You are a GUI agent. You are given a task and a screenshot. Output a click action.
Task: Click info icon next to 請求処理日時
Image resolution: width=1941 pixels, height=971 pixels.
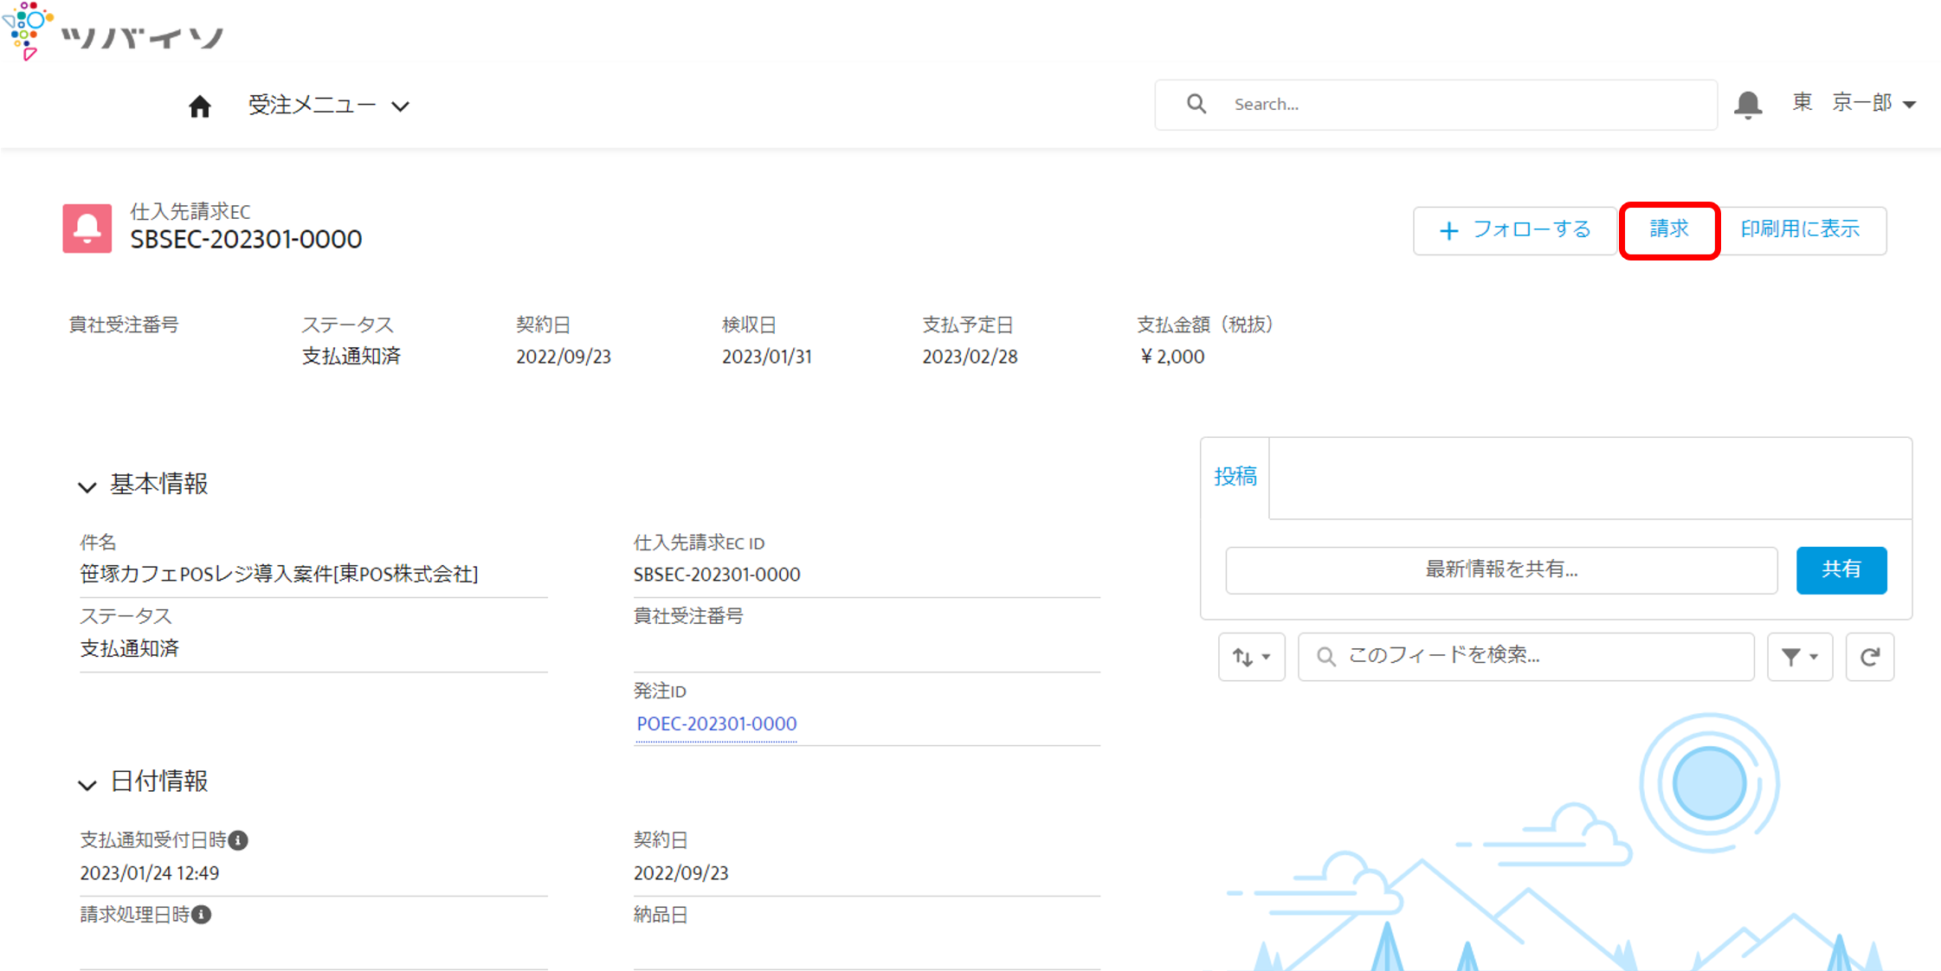(201, 915)
